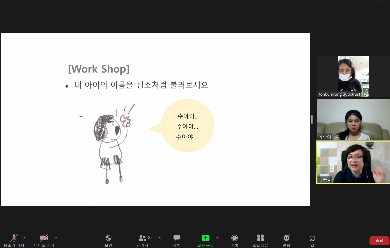
Task: Click the [Work Shop] slide title
Action: click(x=99, y=69)
